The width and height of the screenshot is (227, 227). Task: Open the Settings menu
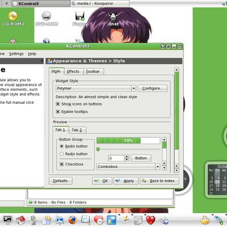pos(16,54)
